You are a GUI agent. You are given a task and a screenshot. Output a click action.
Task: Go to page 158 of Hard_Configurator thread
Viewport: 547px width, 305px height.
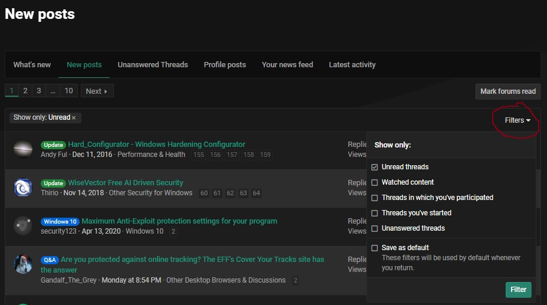(249, 155)
